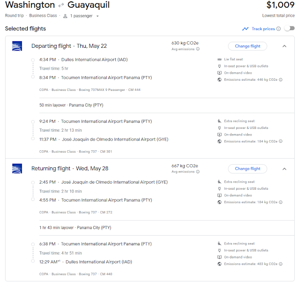Open info icon for CM 272 184 kg estimate
This screenshot has width=297, height=282.
[281, 202]
